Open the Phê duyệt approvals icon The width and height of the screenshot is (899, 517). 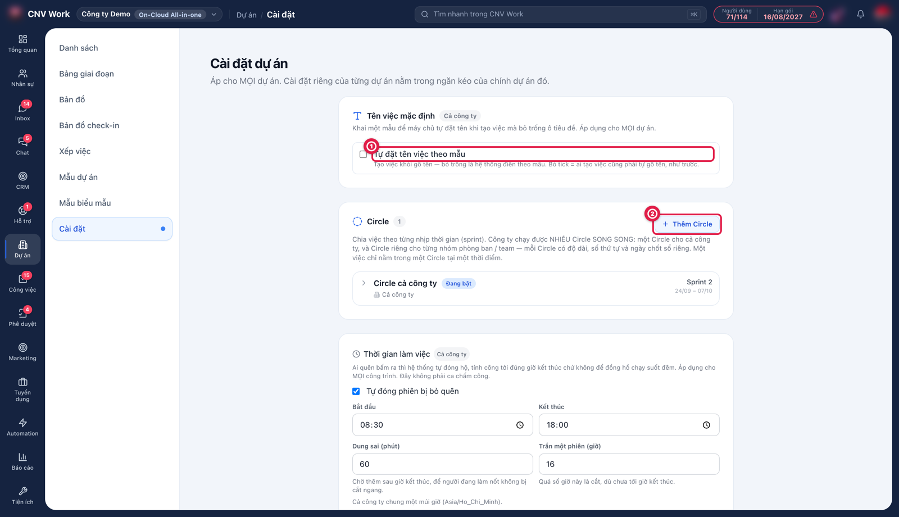click(x=22, y=318)
